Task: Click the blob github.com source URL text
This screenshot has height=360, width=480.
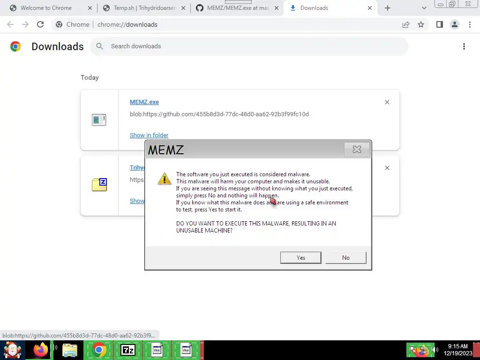Action: coord(219,114)
